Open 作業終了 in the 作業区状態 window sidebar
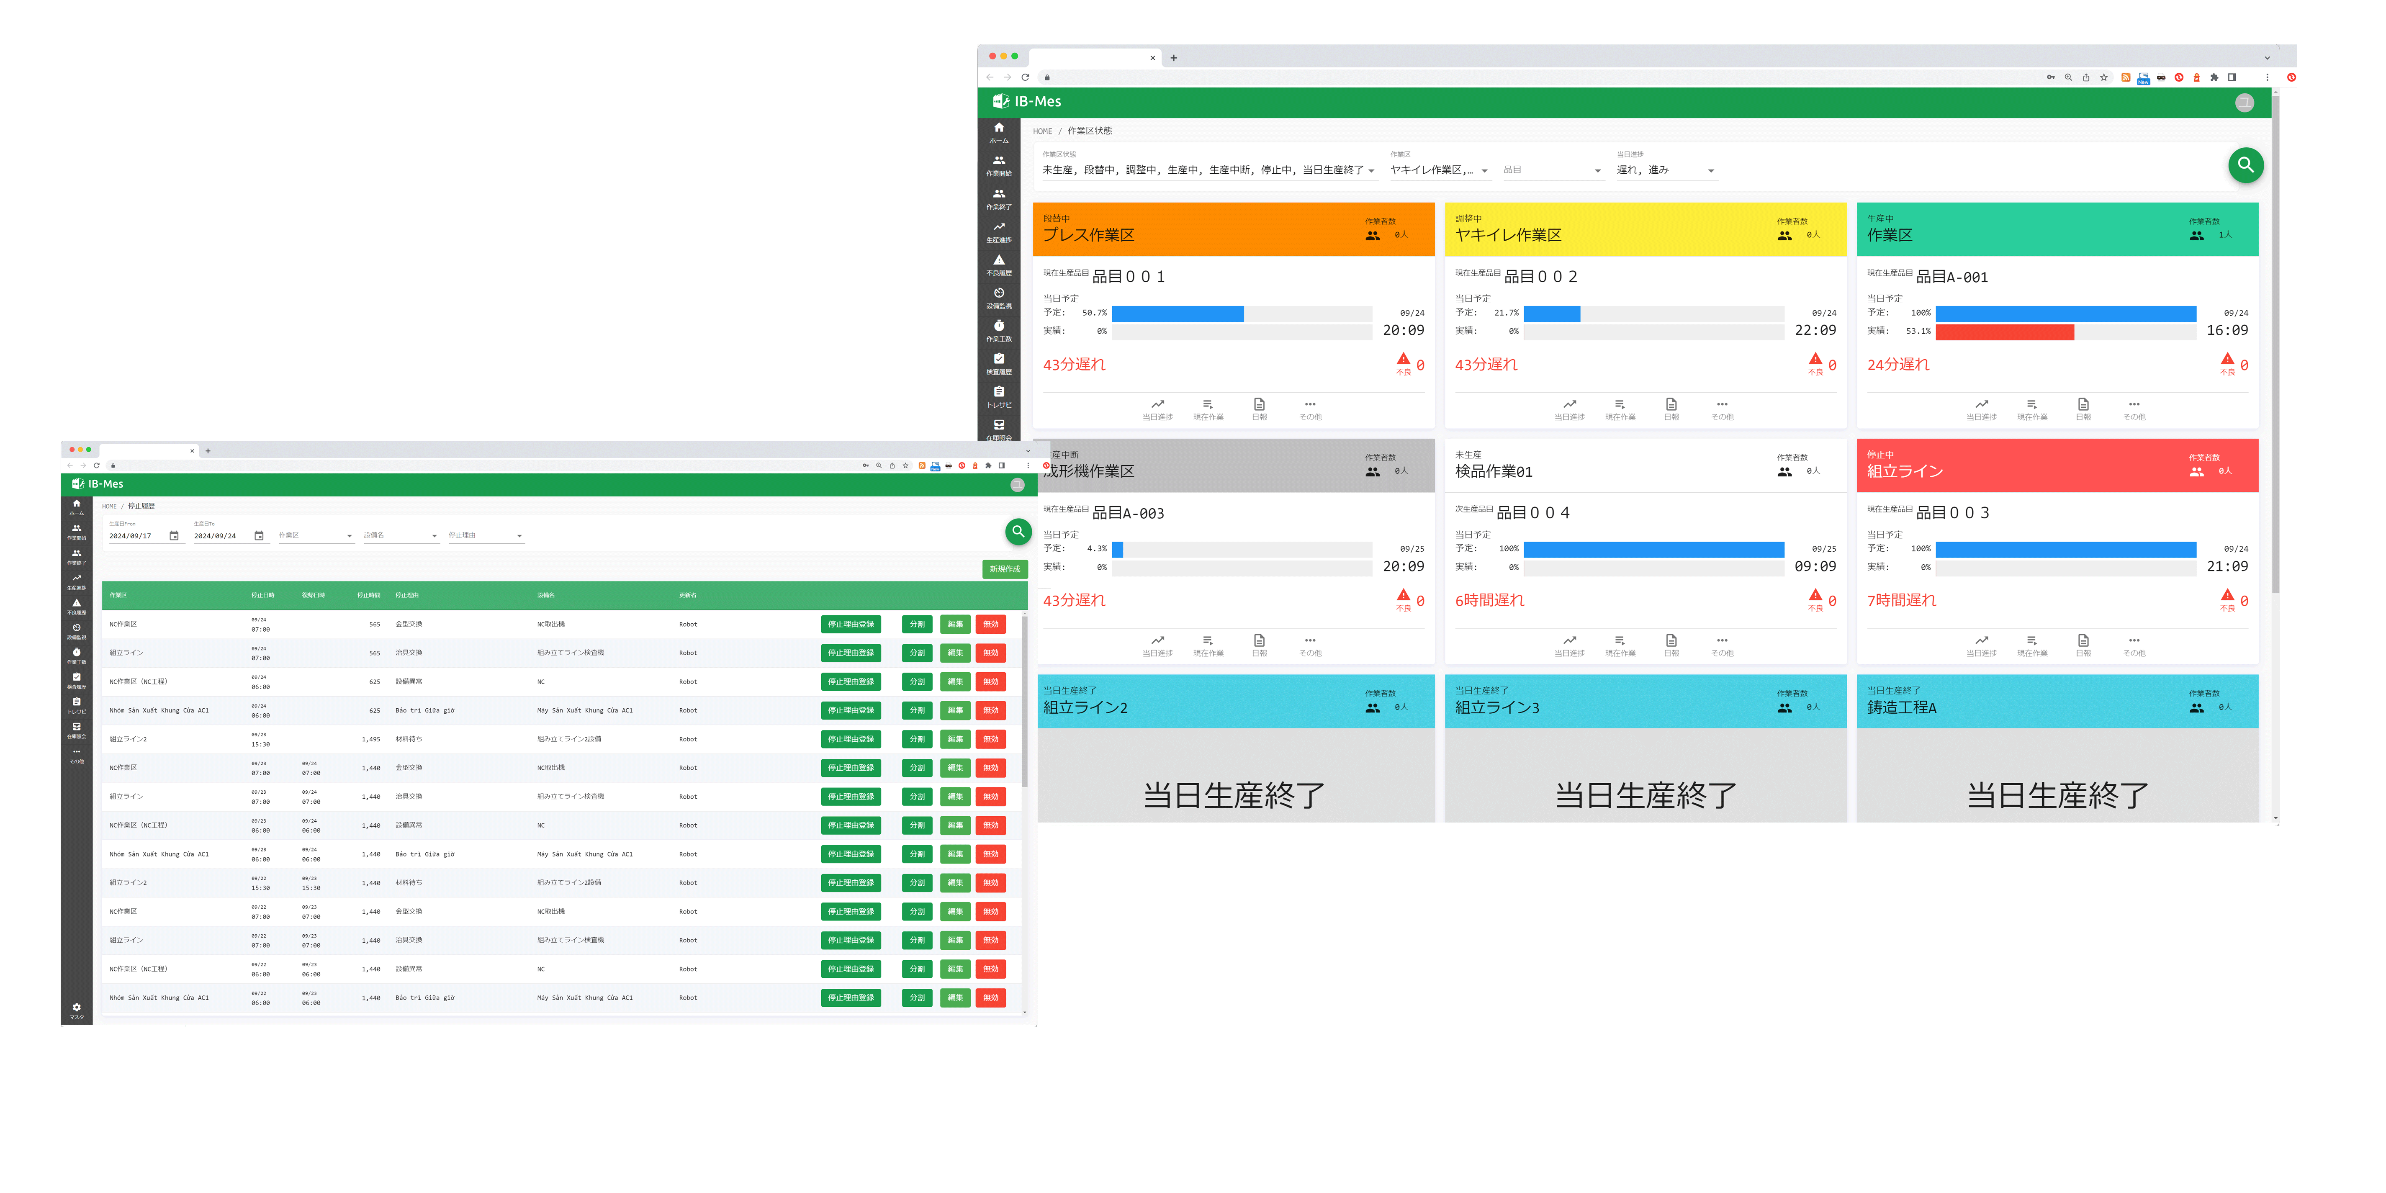The width and height of the screenshot is (2386, 1193). tap(998, 199)
